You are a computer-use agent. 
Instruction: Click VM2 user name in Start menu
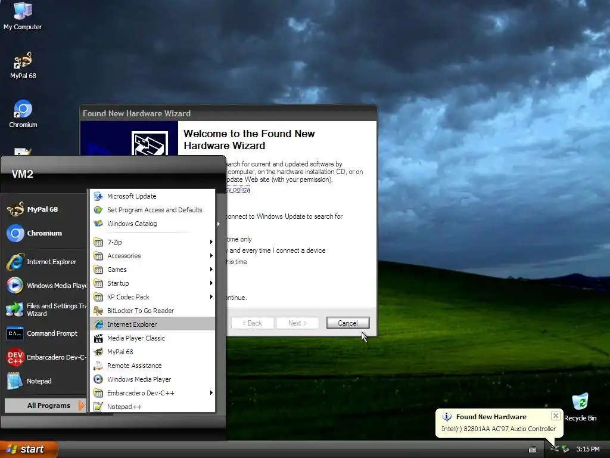23,174
